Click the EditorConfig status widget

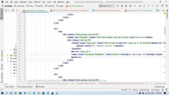pyautogui.click(x=144, y=90)
